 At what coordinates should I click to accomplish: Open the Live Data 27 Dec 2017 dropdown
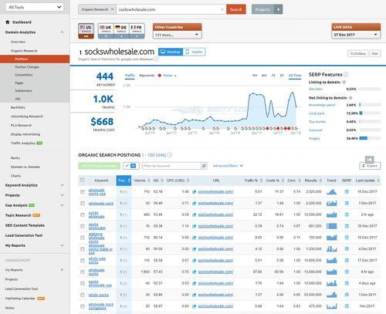coord(356,35)
